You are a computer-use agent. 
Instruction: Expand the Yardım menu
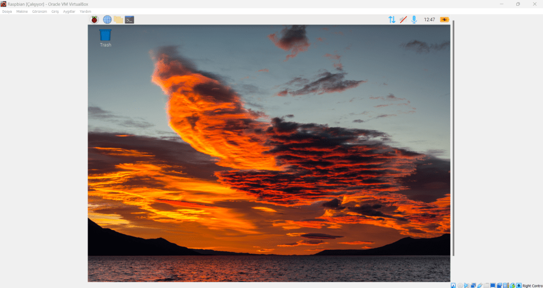[x=85, y=11]
